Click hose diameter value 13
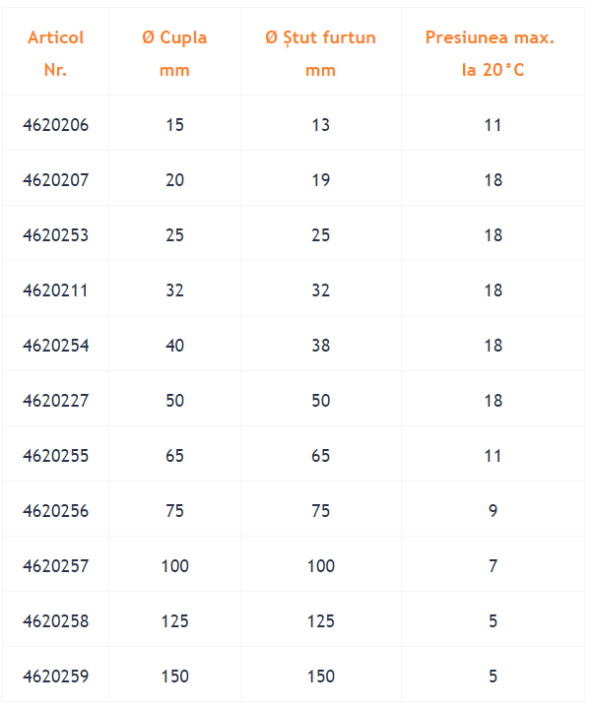Viewport: 593px width, 709px height. [321, 125]
